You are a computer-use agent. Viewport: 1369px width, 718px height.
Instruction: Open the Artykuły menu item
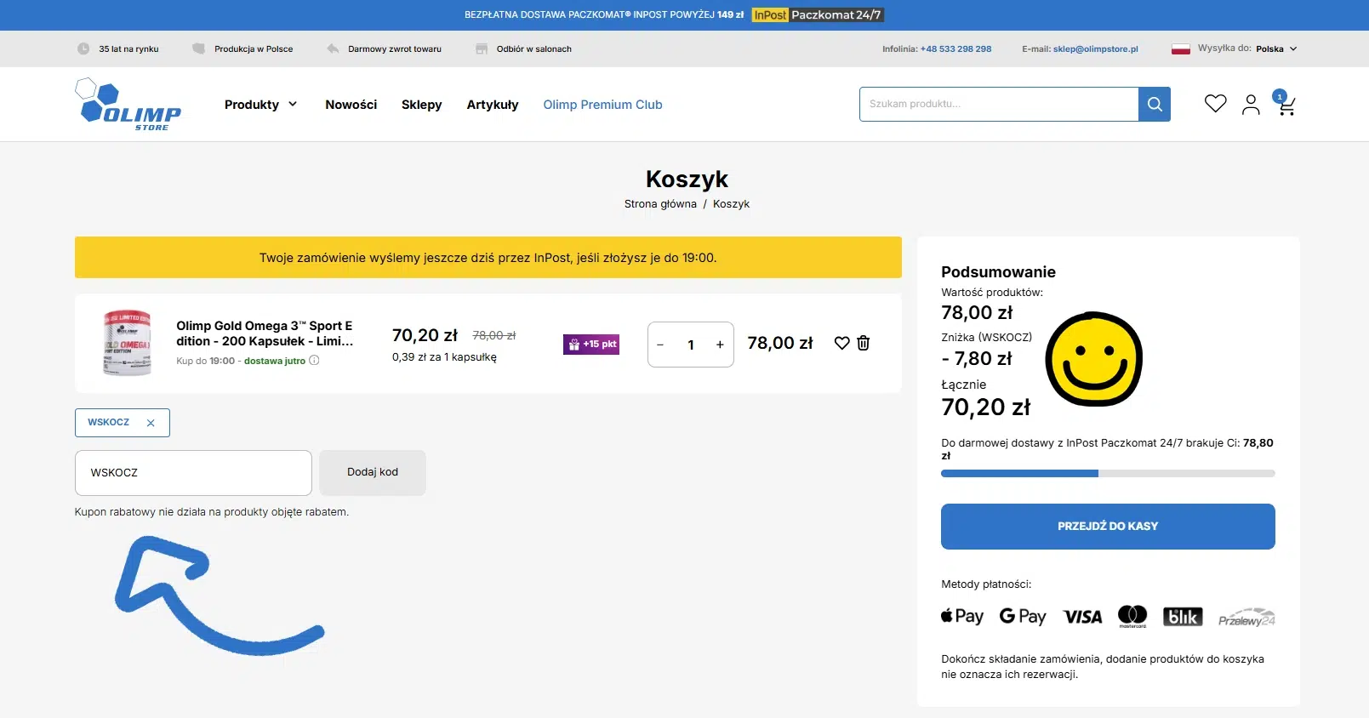(493, 105)
